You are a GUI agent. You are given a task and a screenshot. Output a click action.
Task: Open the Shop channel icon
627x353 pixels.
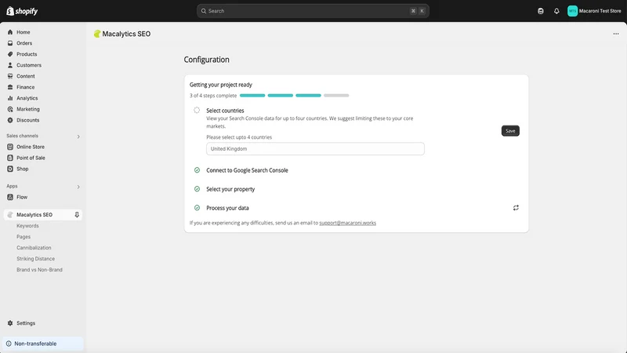pyautogui.click(x=10, y=169)
